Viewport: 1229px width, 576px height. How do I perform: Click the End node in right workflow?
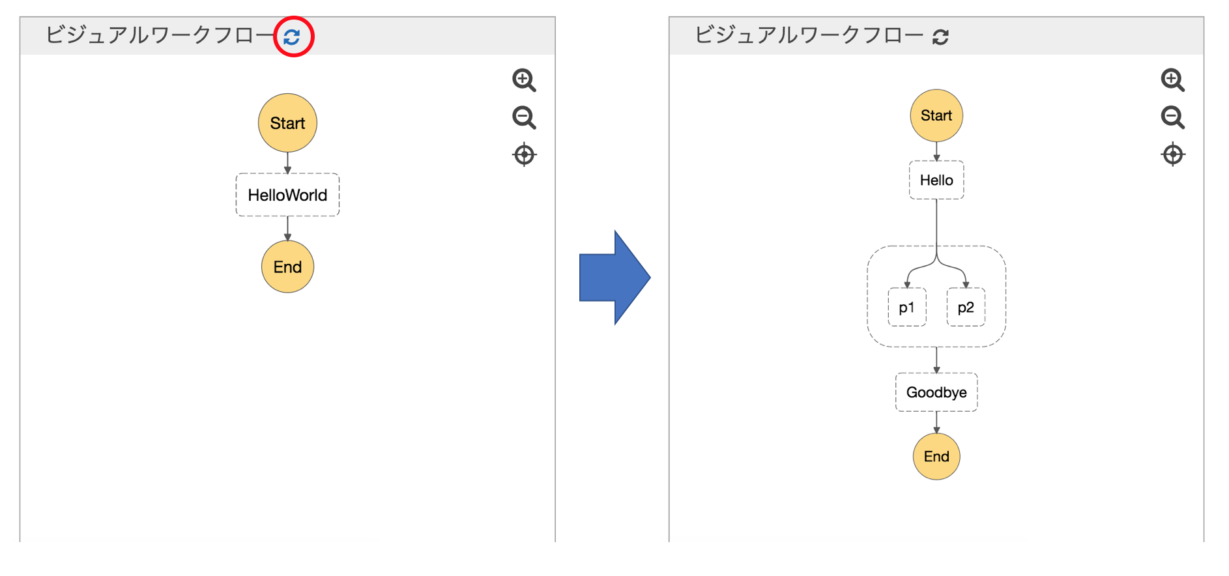[936, 457]
